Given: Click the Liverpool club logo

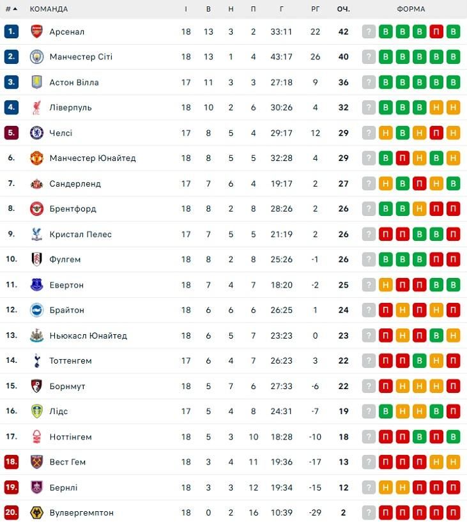Looking at the screenshot, I should (x=36, y=107).
